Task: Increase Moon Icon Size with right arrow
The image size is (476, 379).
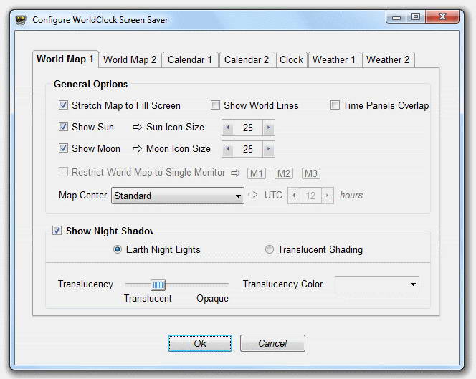Action: tap(269, 149)
